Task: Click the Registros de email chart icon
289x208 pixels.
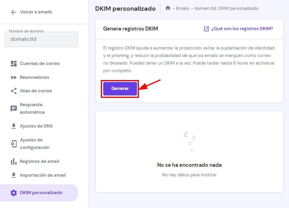Action: click(x=13, y=161)
